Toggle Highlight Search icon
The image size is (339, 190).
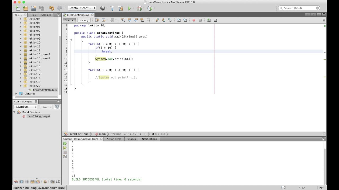[x=142, y=20]
